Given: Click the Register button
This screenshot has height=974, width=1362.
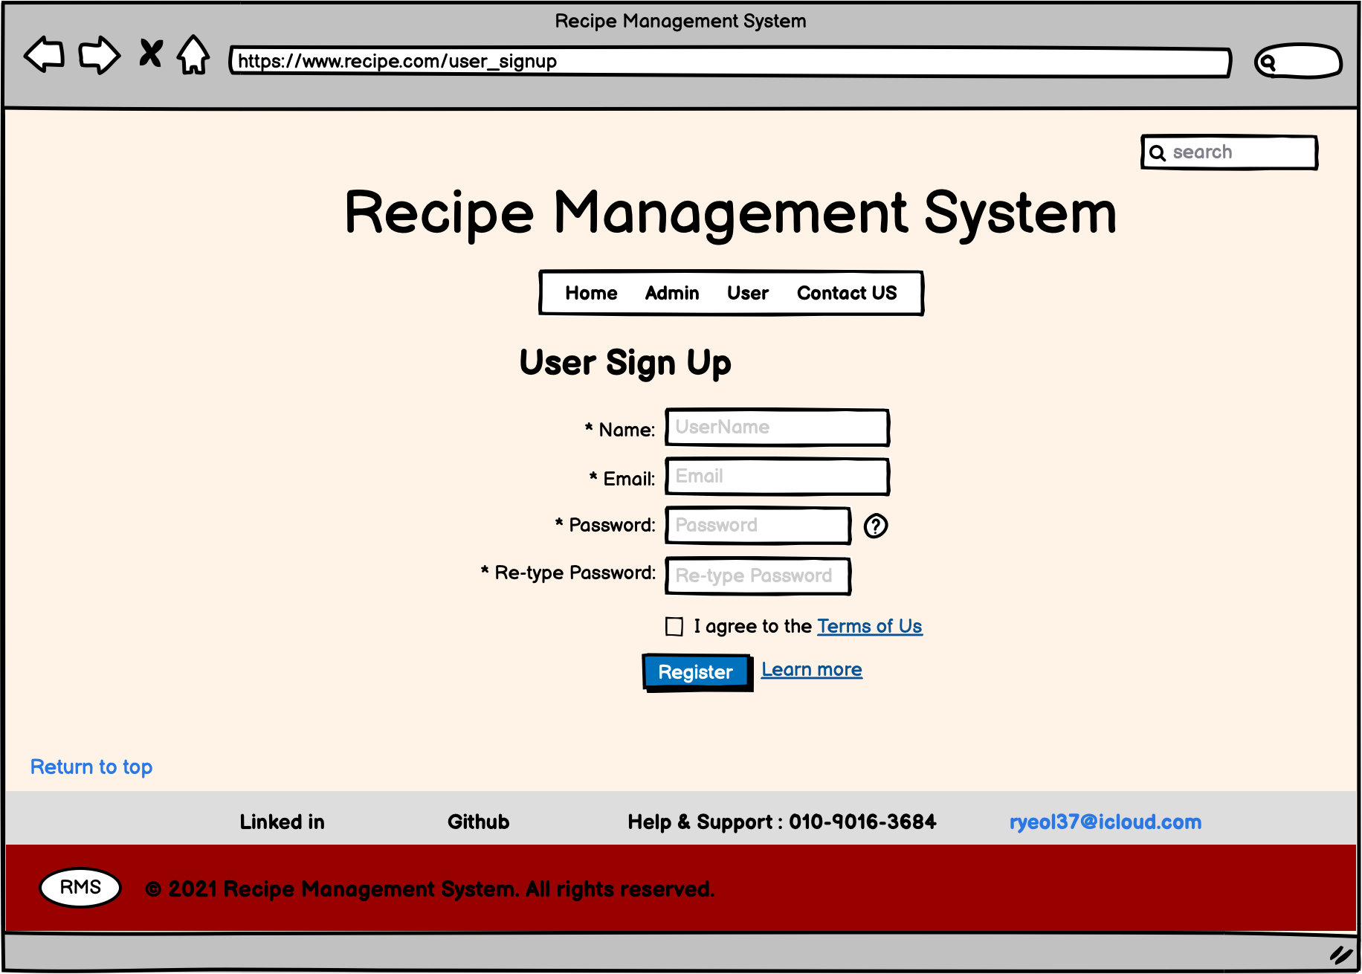Looking at the screenshot, I should 695,671.
